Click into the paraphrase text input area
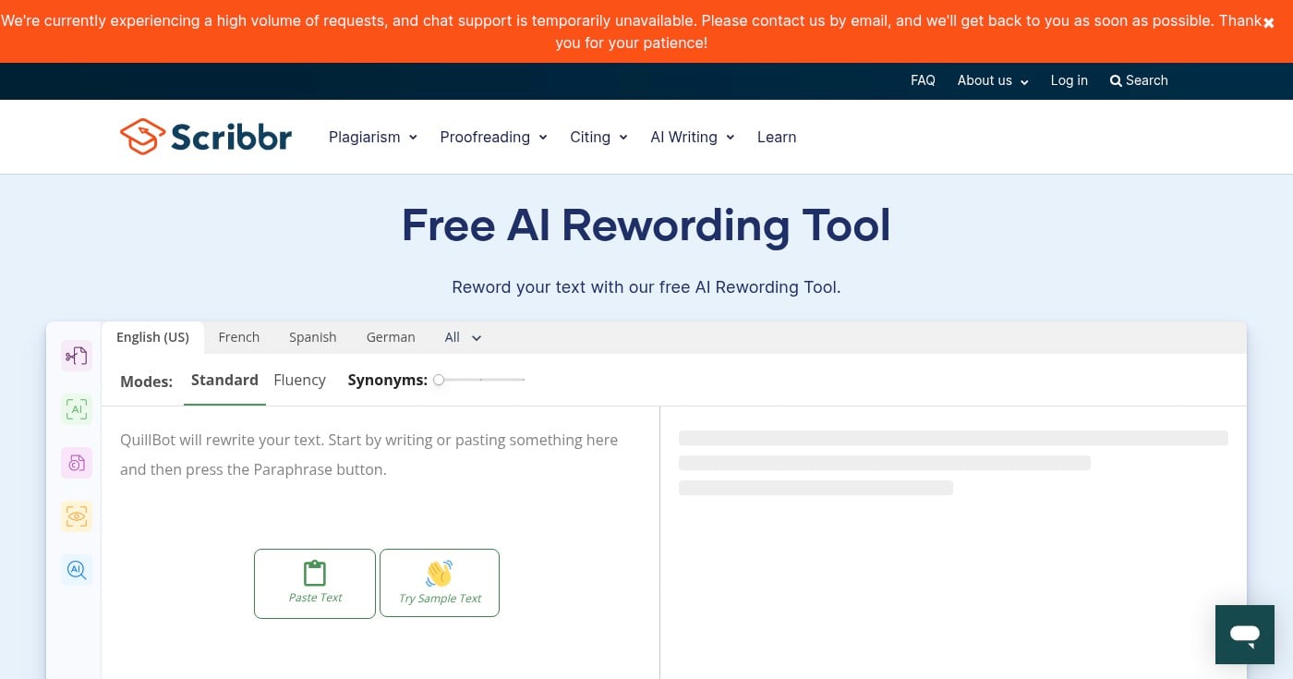The width and height of the screenshot is (1293, 679). (x=381, y=455)
